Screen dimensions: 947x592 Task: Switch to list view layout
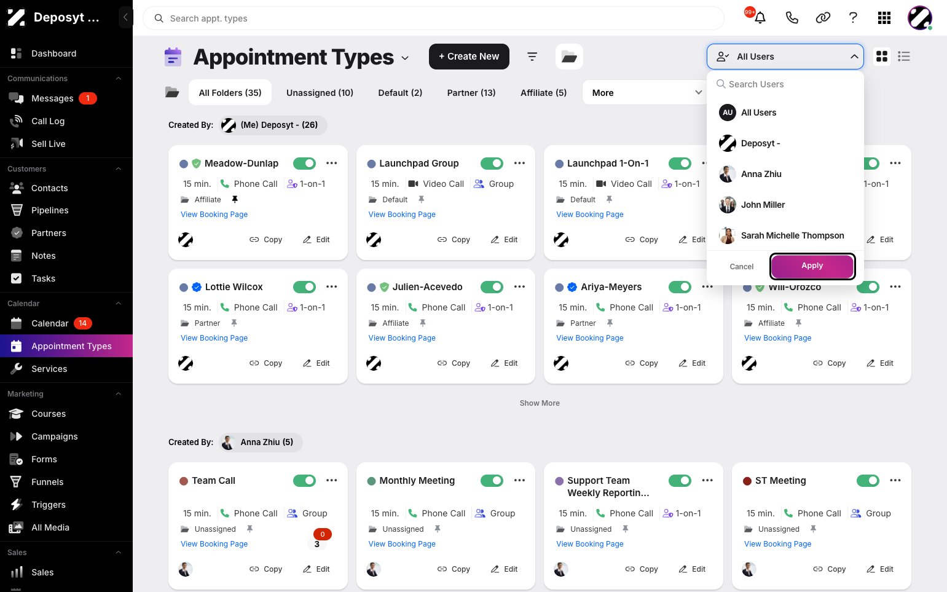click(x=903, y=57)
